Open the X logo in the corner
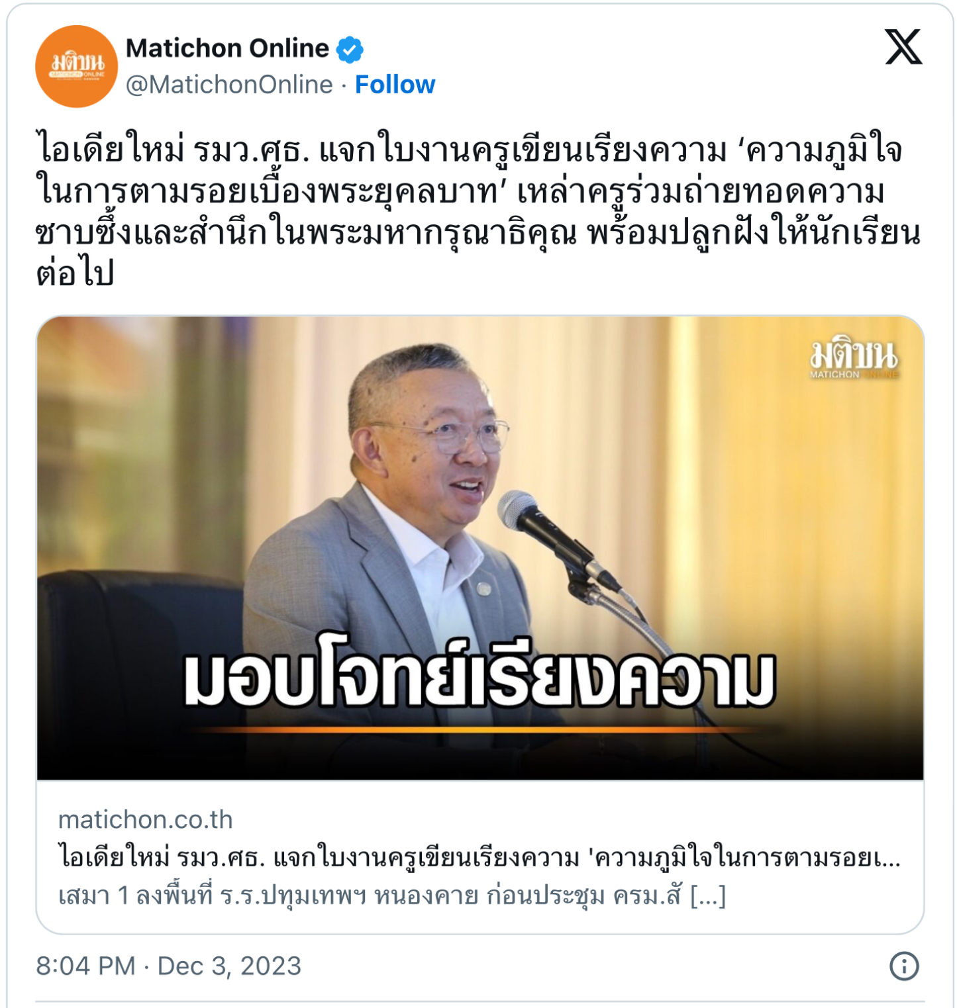Image resolution: width=957 pixels, height=1008 pixels. (903, 47)
